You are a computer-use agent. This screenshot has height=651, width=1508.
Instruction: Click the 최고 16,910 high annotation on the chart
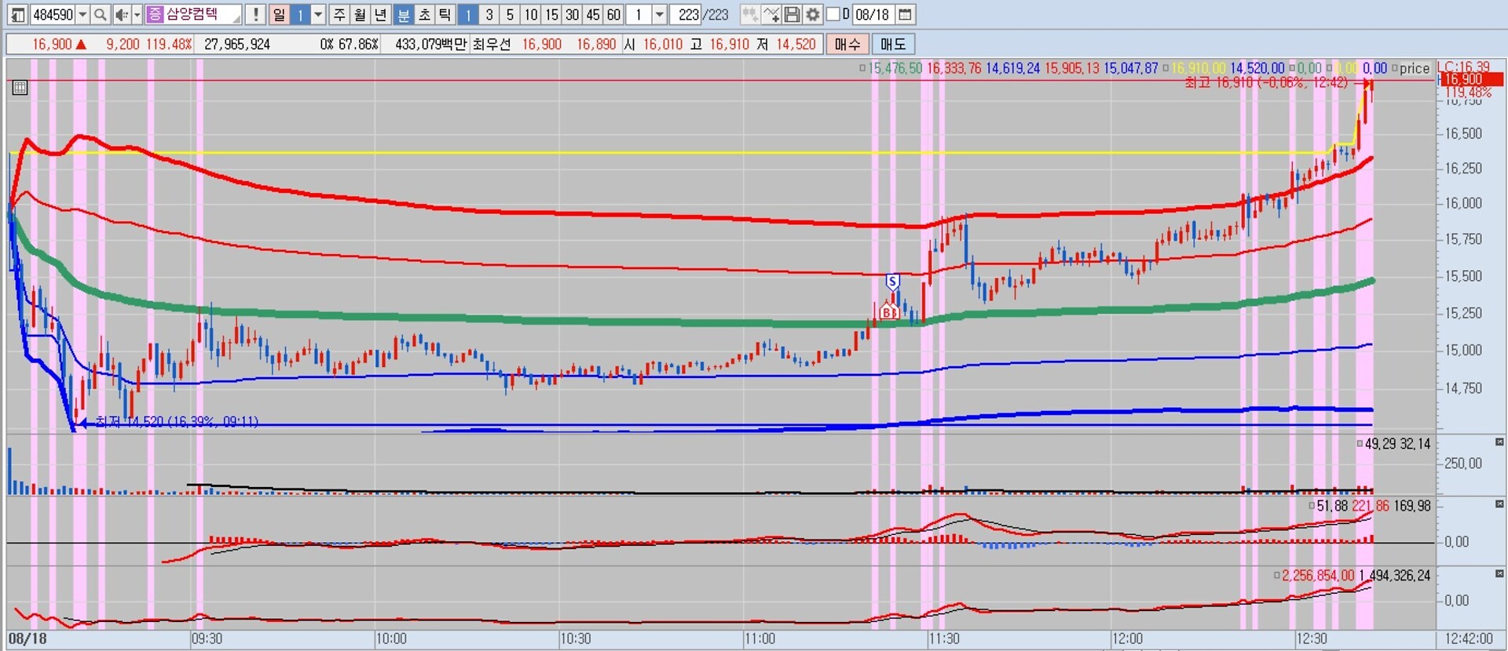(1266, 82)
